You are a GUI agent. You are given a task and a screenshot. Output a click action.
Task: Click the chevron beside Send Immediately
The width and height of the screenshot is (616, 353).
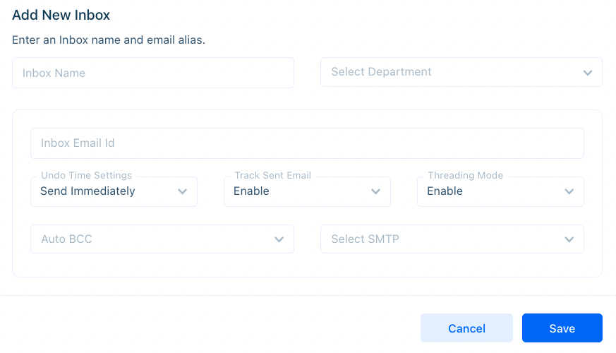pos(182,191)
